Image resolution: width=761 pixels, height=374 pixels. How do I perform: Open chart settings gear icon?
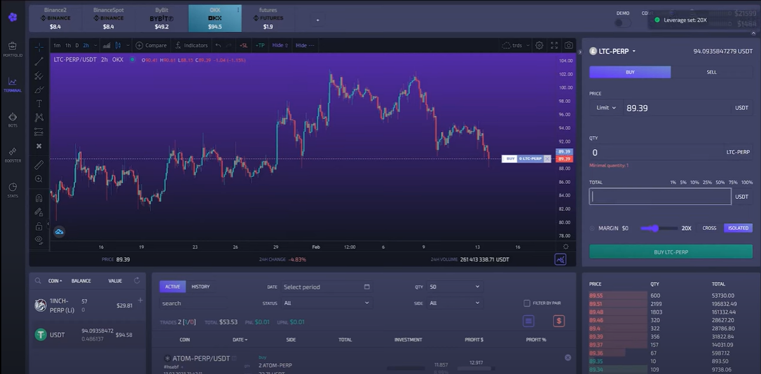(539, 45)
